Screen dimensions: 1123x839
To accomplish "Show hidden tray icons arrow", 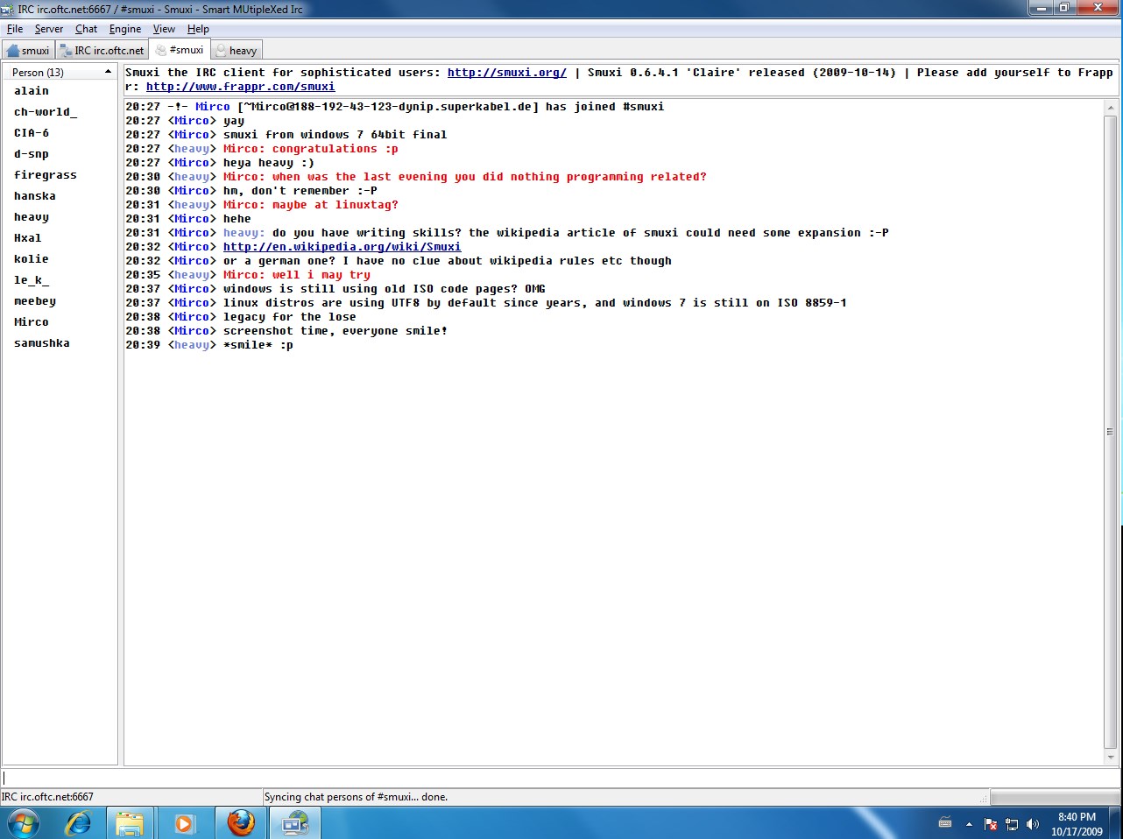I will pos(969,824).
